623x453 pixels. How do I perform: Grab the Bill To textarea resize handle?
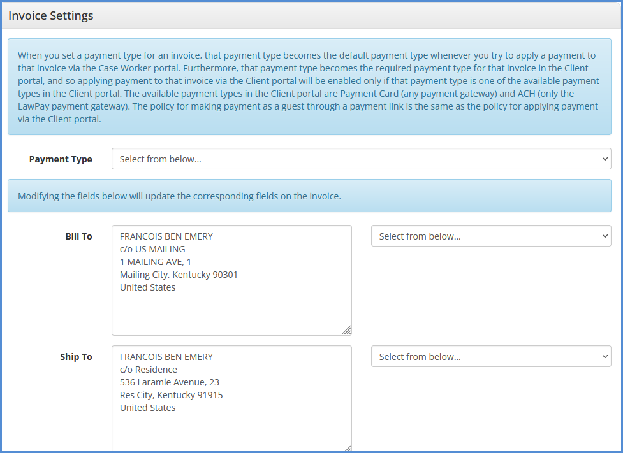pos(346,330)
